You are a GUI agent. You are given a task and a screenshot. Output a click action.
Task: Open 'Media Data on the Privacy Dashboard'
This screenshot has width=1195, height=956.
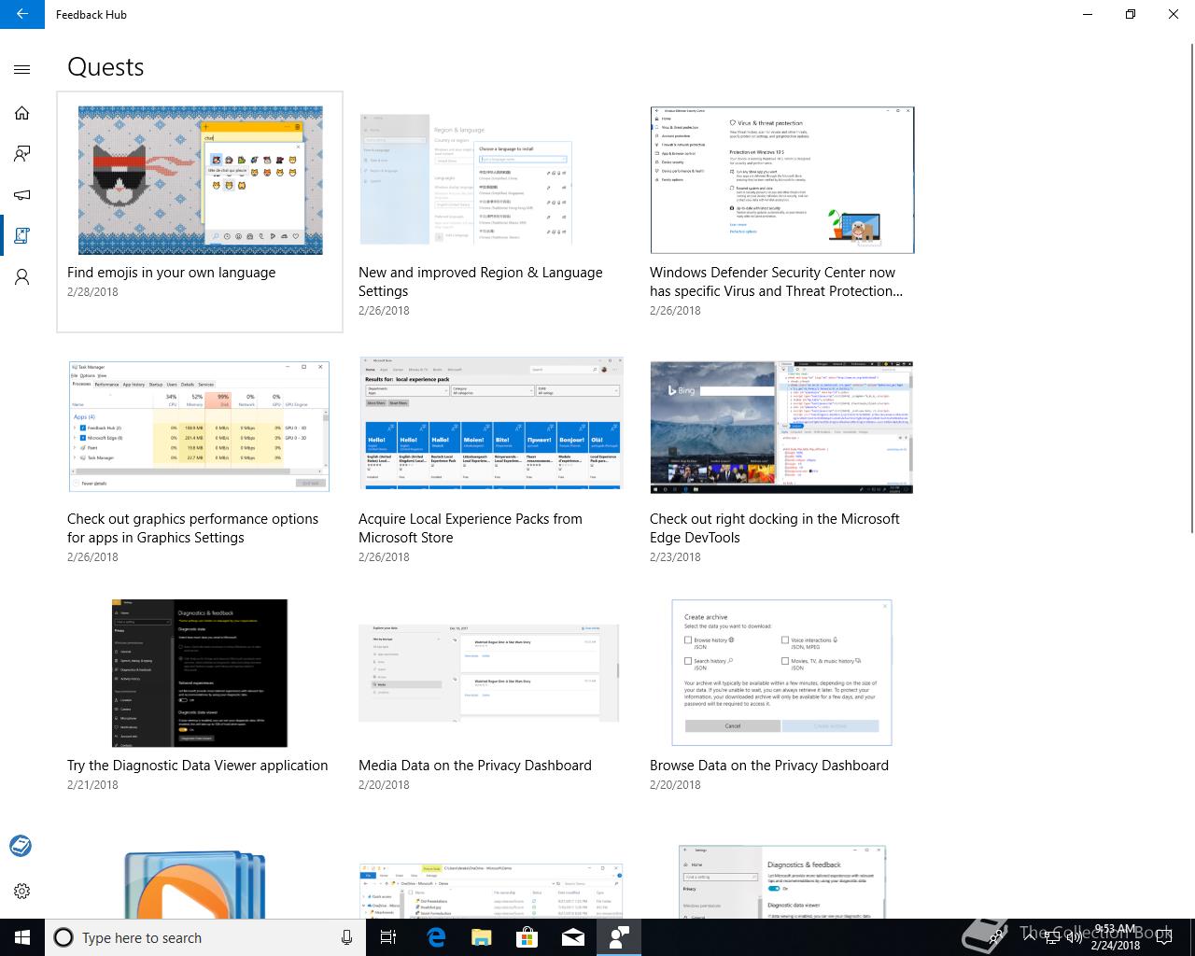pos(475,766)
